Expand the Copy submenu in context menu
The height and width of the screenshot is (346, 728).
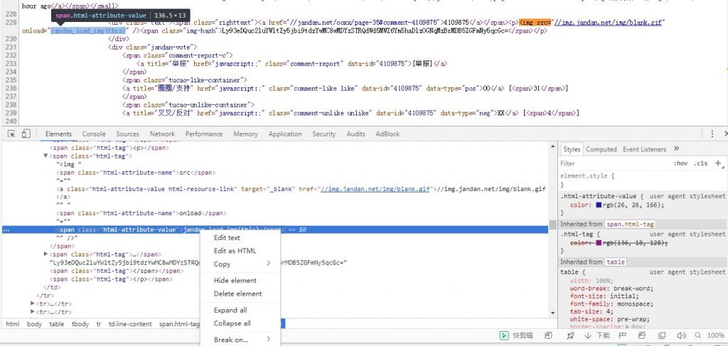click(240, 264)
